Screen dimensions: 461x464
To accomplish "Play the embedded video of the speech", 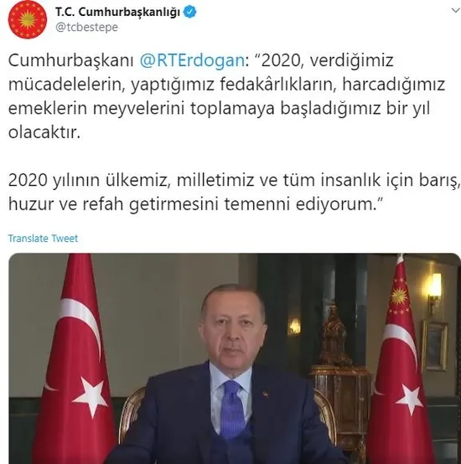I will point(235,358).
